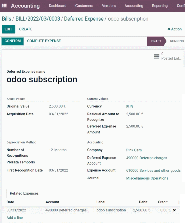Open the Pink Cars company link

[134, 150]
